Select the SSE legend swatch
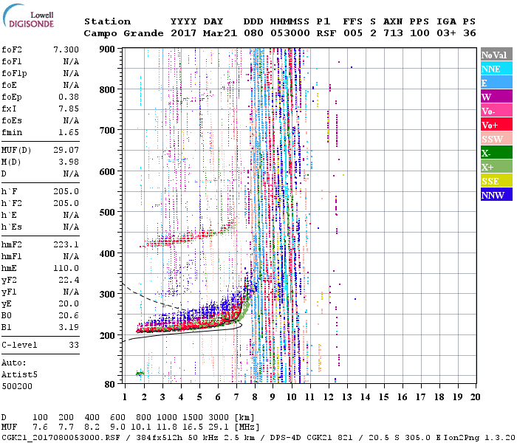 496,181
